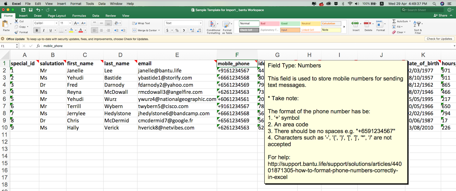Open the Tools menu in menu bar
The height and width of the screenshot is (191, 456).
(90, 4)
